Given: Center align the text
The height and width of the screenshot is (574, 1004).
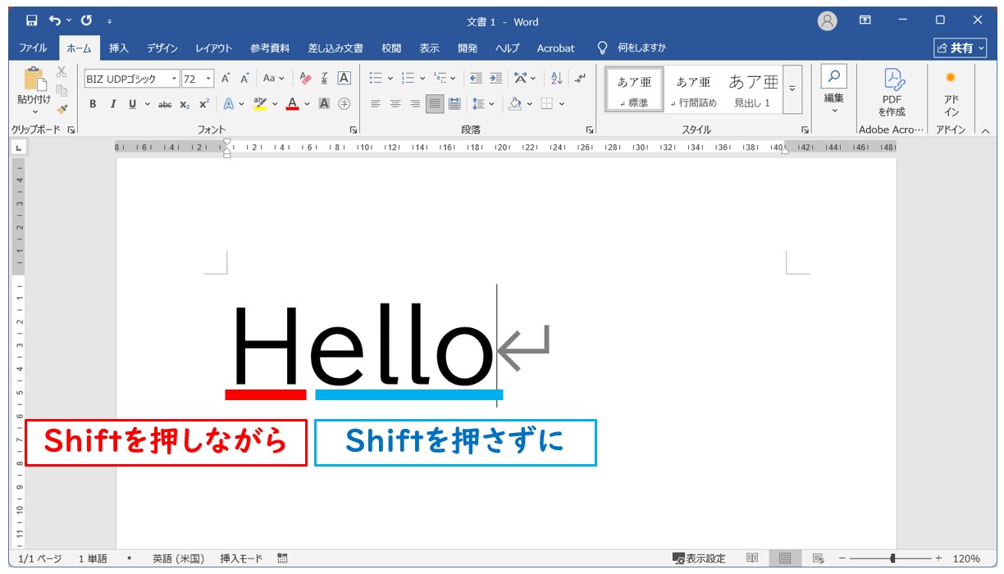Looking at the screenshot, I should click(x=395, y=104).
